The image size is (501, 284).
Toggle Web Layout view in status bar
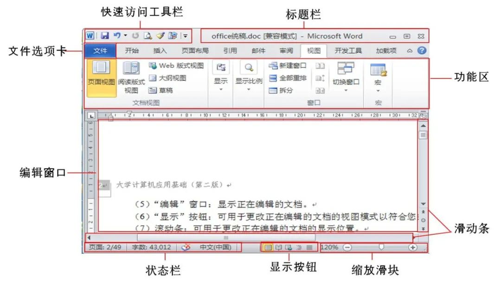[x=288, y=247]
